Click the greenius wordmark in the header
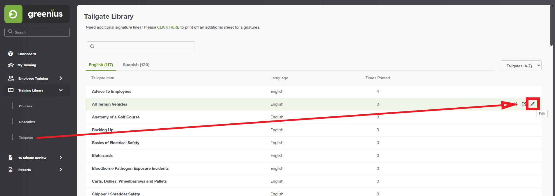 coord(45,14)
